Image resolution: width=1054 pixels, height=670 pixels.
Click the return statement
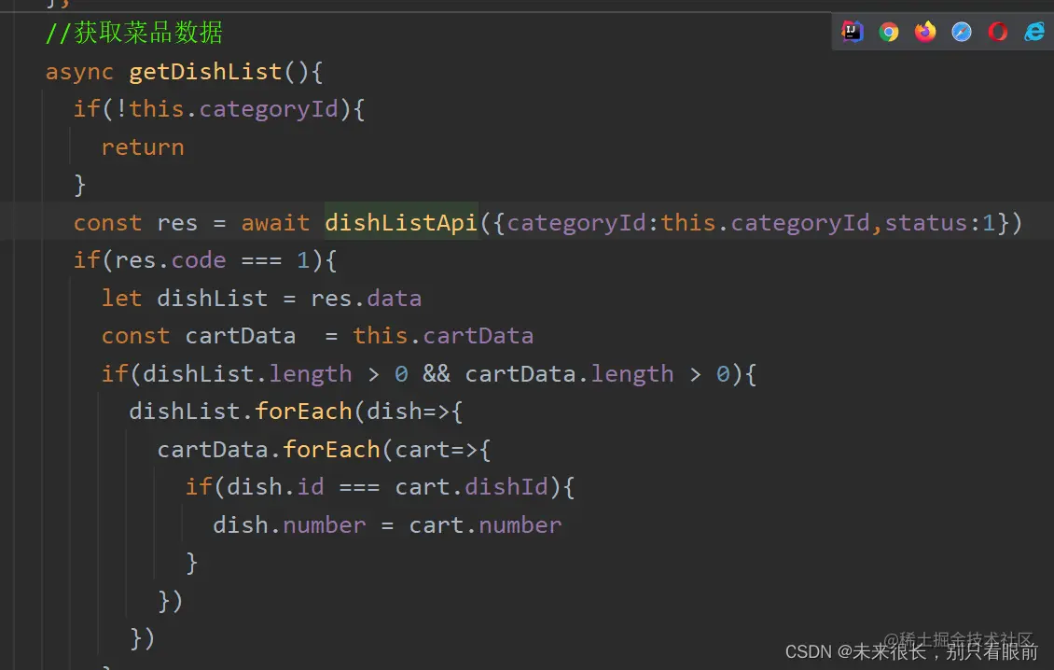(143, 147)
